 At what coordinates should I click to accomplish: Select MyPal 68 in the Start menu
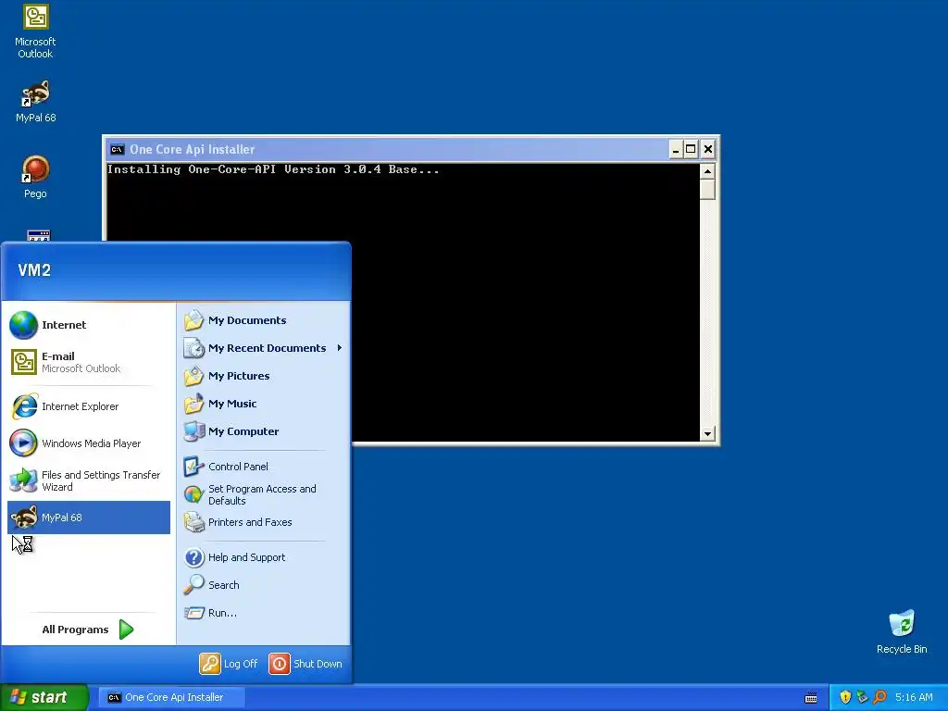click(x=89, y=518)
